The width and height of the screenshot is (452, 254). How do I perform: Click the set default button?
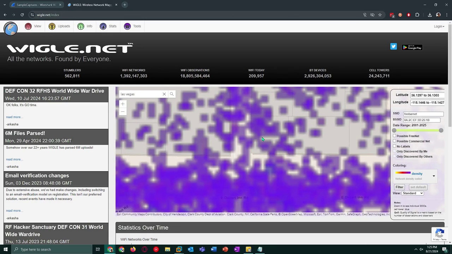[418, 187]
